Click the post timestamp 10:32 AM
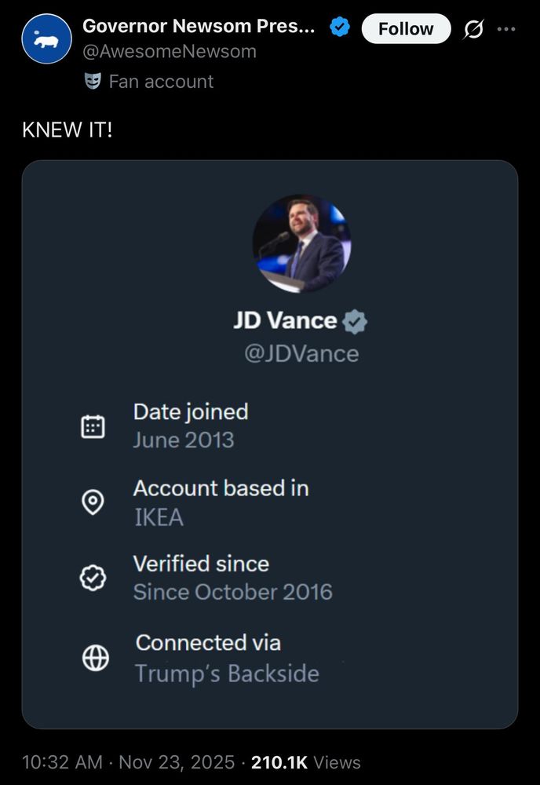The height and width of the screenshot is (785, 540). [x=63, y=762]
